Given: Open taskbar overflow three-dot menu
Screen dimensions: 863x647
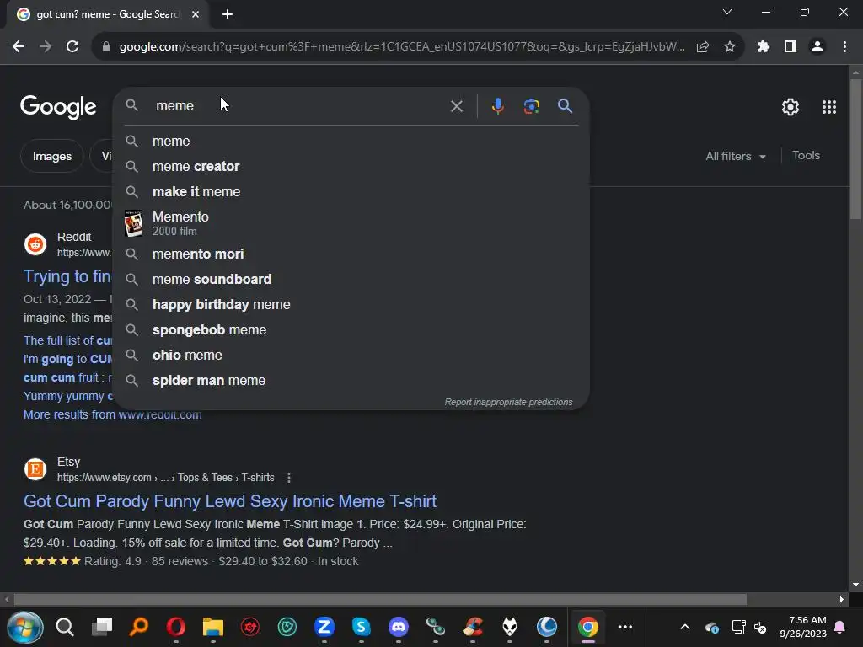Looking at the screenshot, I should click(x=625, y=627).
